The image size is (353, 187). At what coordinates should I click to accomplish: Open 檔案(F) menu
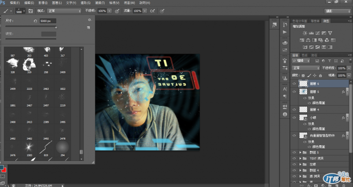pos(15,3)
